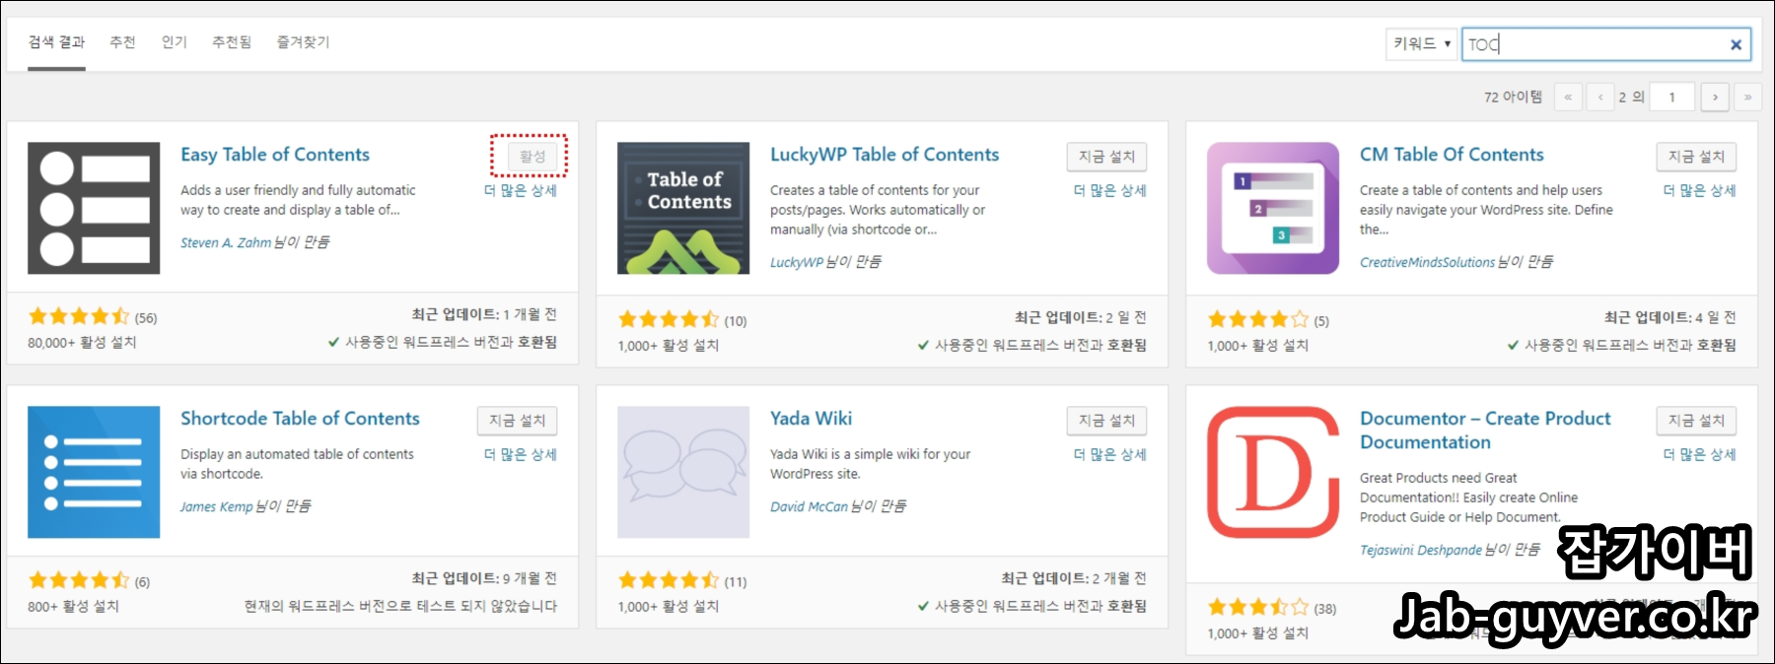
Task: Jump to last results page
Action: (1747, 97)
